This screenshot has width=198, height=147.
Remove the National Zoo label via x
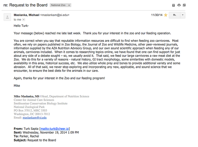[69, 5]
